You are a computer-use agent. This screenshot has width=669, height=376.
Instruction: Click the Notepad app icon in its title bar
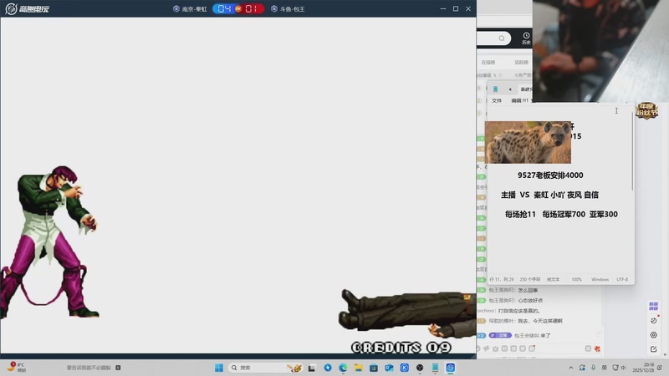pyautogui.click(x=495, y=89)
